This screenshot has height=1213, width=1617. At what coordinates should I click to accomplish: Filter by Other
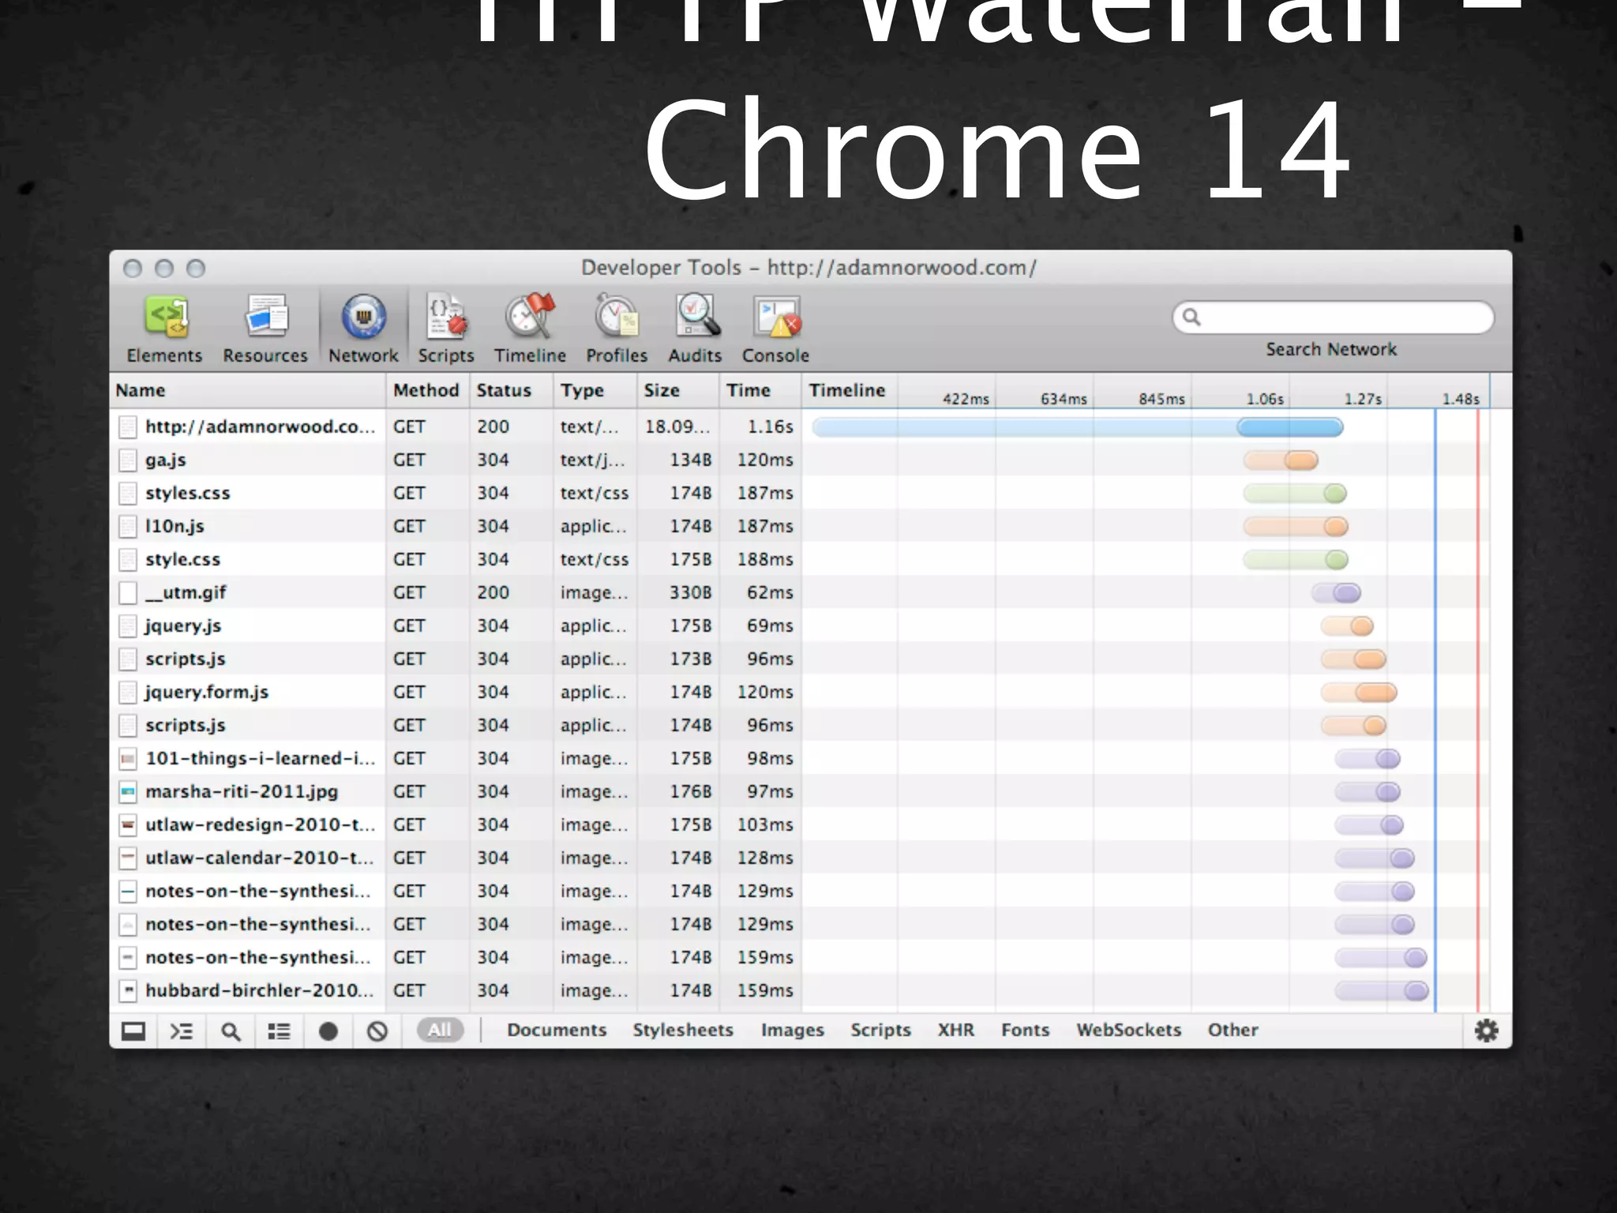click(1232, 1030)
